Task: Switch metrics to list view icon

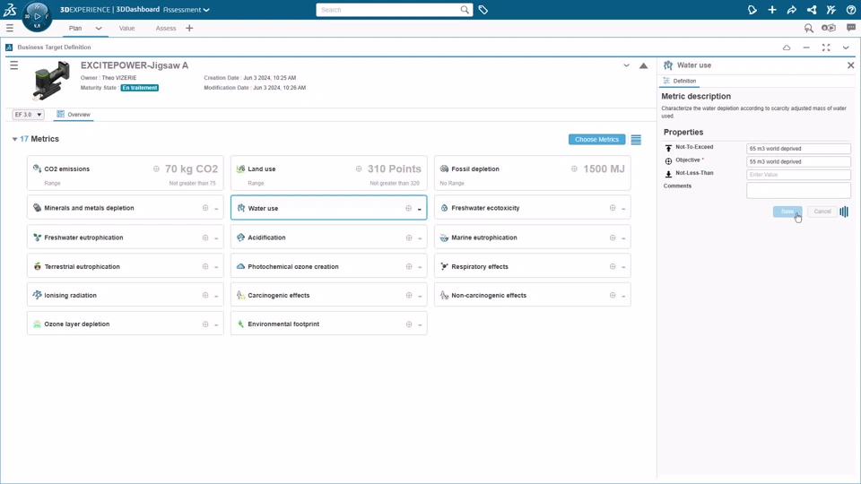Action: click(x=636, y=140)
